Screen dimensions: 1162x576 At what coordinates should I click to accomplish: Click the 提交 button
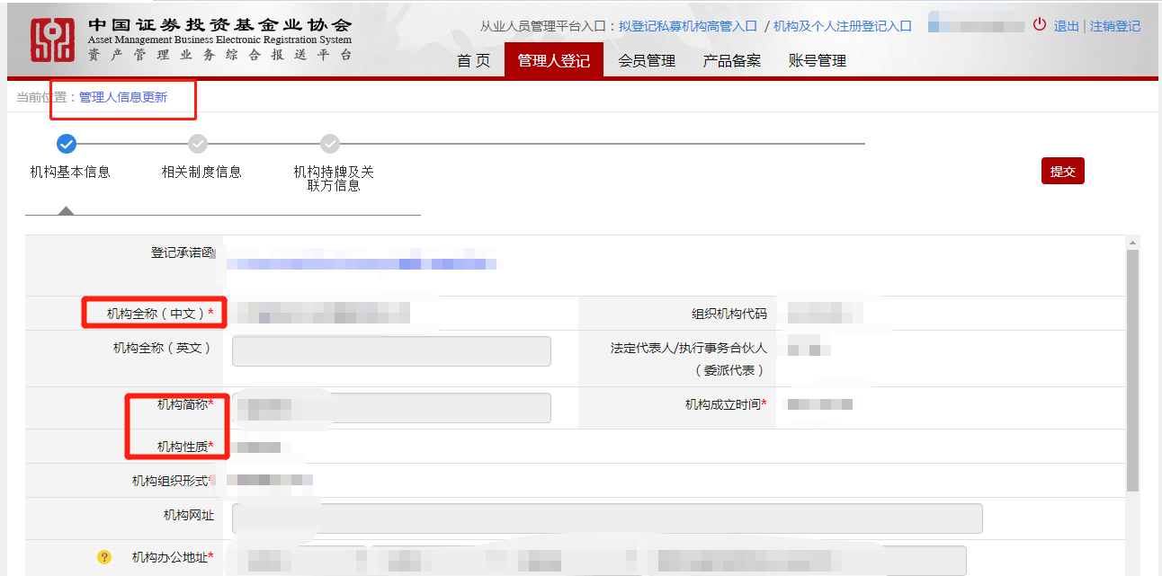1063,171
